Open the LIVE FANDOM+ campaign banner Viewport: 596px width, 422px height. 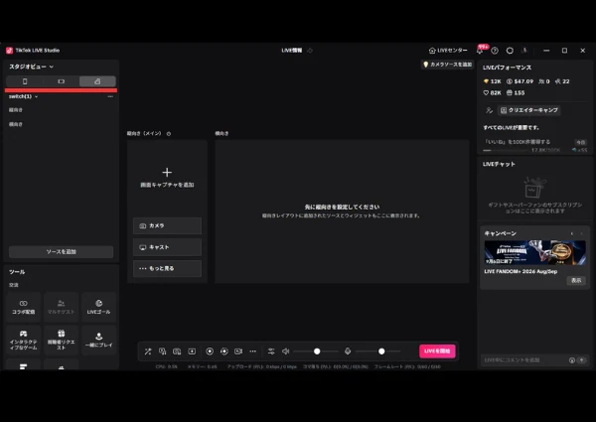point(534,252)
